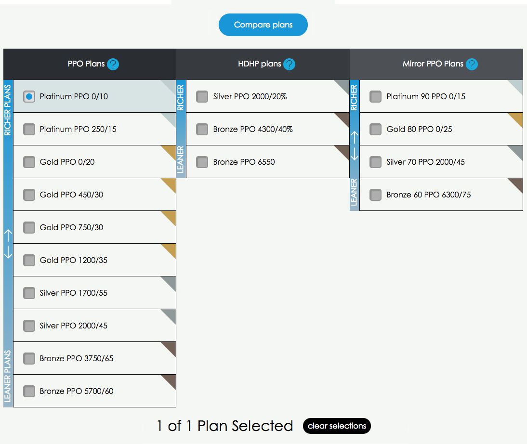Select HDHP Silver PPO 2000/20% checkbox
This screenshot has height=444, width=527.
(x=202, y=96)
